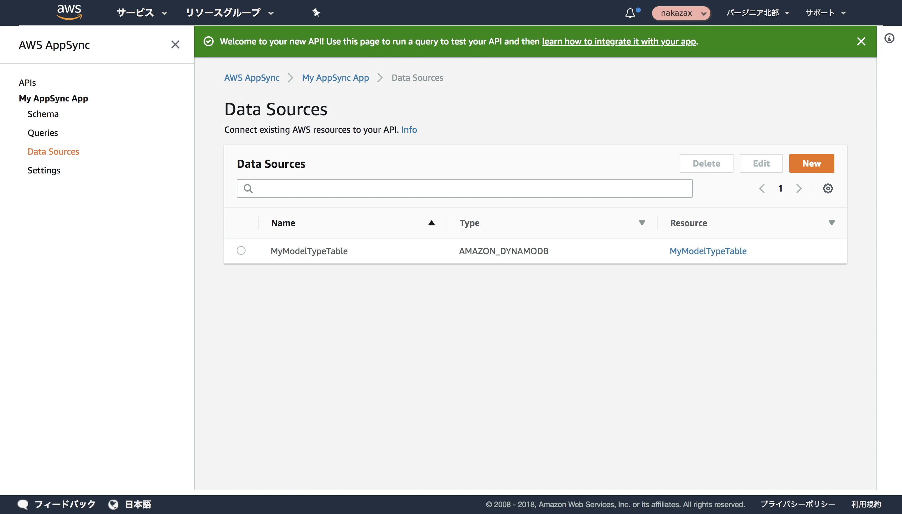Click the Data Sources breadcrumb text

[x=417, y=78]
